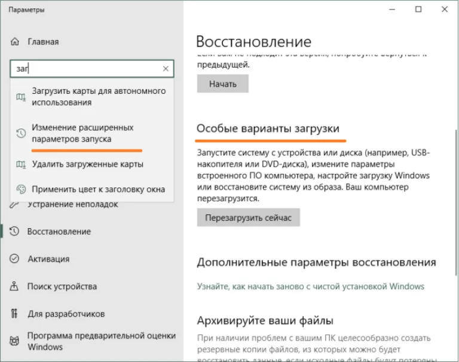
Task: Click the Home icon beside Главная
Action: click(x=14, y=42)
